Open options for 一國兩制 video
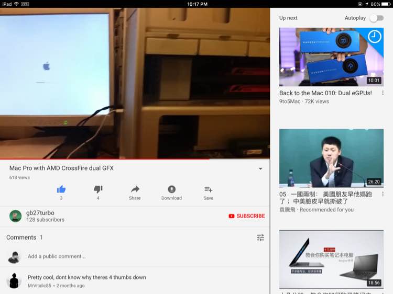 coord(383,194)
